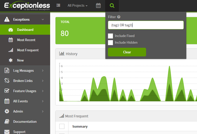Click the Exceptionless logo

click(27, 6)
